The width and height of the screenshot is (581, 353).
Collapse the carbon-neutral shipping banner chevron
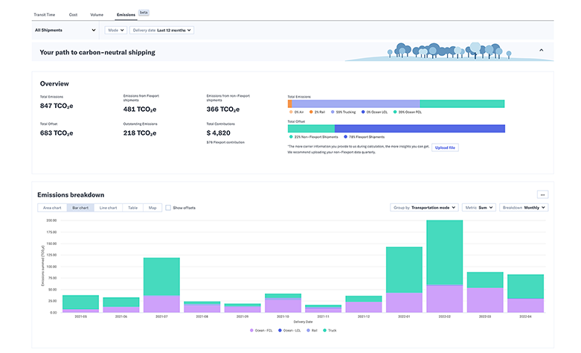(x=541, y=50)
